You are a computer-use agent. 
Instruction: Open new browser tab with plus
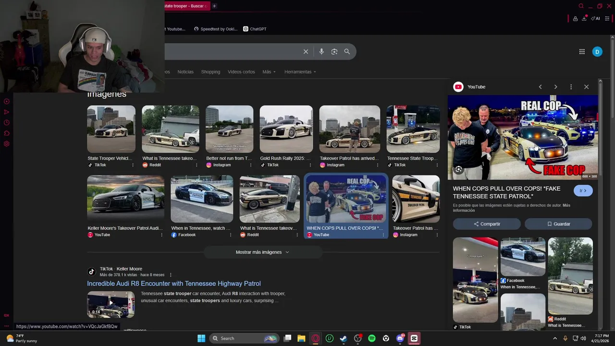coord(214,6)
